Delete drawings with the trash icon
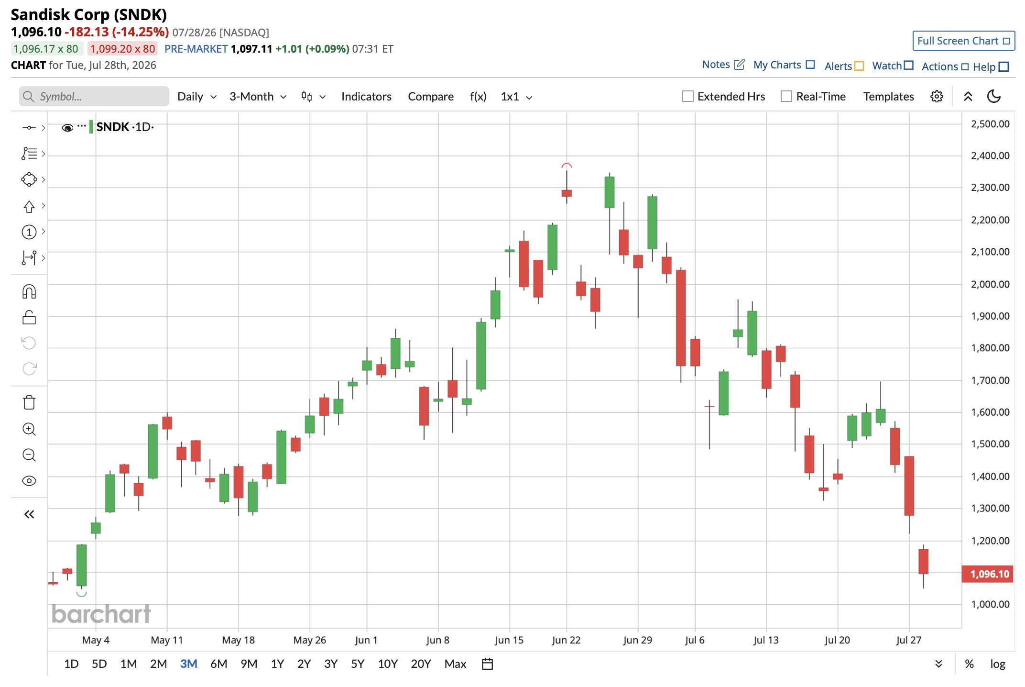 [x=29, y=402]
